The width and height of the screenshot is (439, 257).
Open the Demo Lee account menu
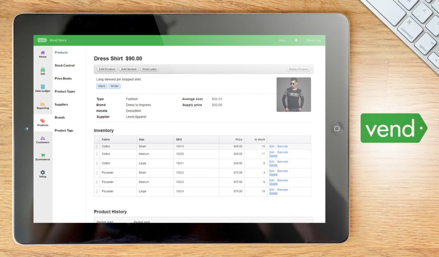click(314, 40)
